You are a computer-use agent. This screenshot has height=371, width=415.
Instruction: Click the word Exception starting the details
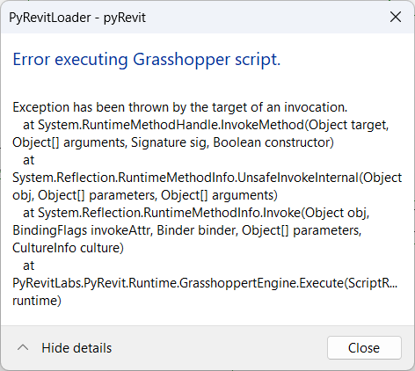(x=40, y=107)
